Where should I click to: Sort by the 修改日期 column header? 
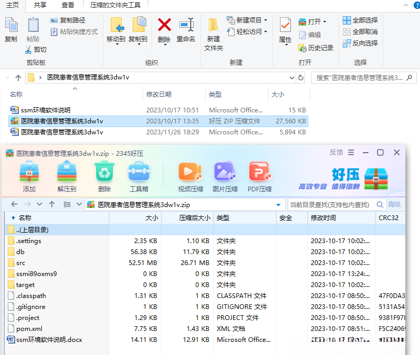[x=174, y=95]
